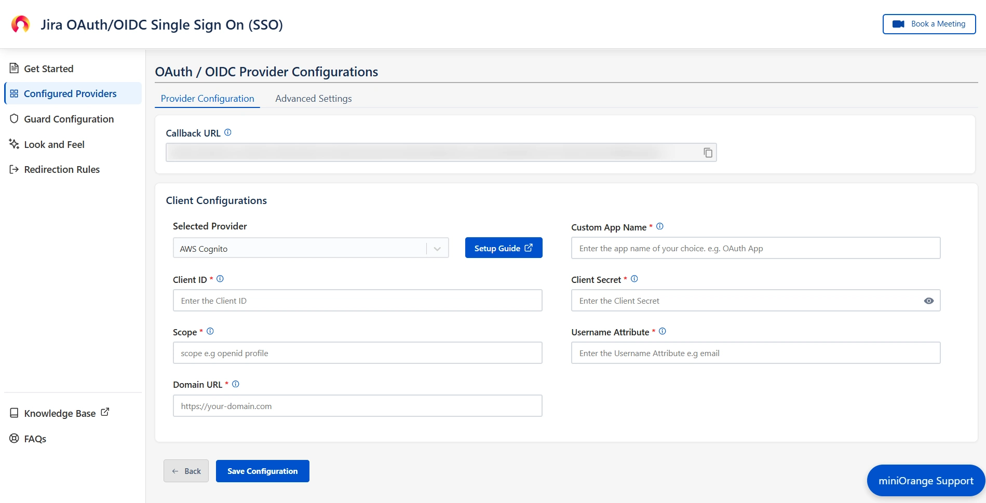Image resolution: width=986 pixels, height=503 pixels.
Task: Click the Knowledge Base external link icon
Action: click(105, 412)
